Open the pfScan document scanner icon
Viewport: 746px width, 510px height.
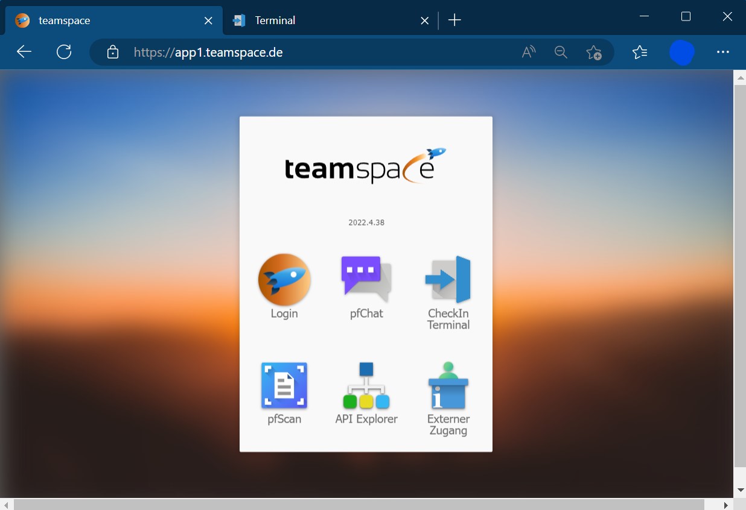(x=284, y=385)
